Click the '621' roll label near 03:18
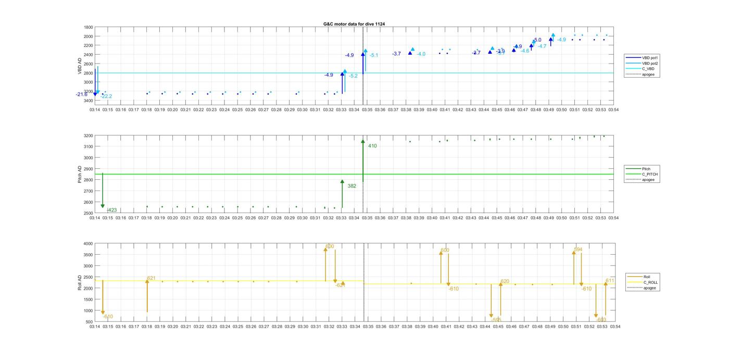Screen dimensions: 729x361 (x=151, y=279)
